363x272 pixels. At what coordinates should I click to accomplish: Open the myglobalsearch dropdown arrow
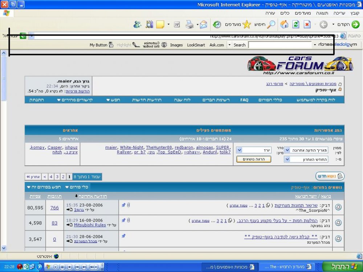315,45
